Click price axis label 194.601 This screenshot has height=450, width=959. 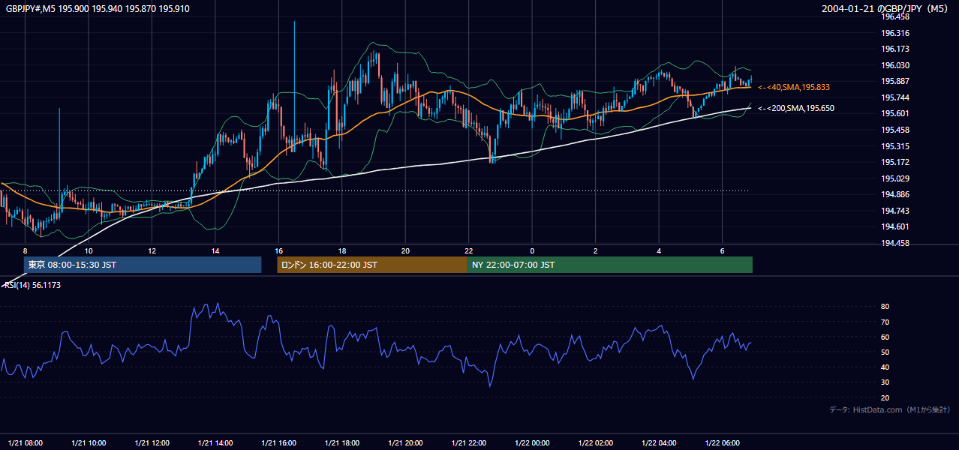(x=894, y=226)
